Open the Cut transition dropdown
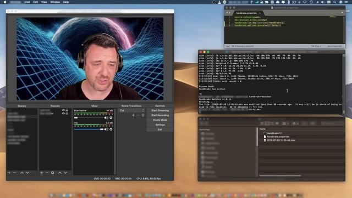Image resolution: width=352 pixels, height=198 pixels. coord(132,111)
